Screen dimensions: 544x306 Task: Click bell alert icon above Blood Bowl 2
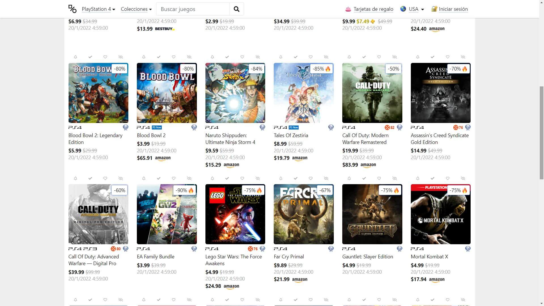[144, 57]
